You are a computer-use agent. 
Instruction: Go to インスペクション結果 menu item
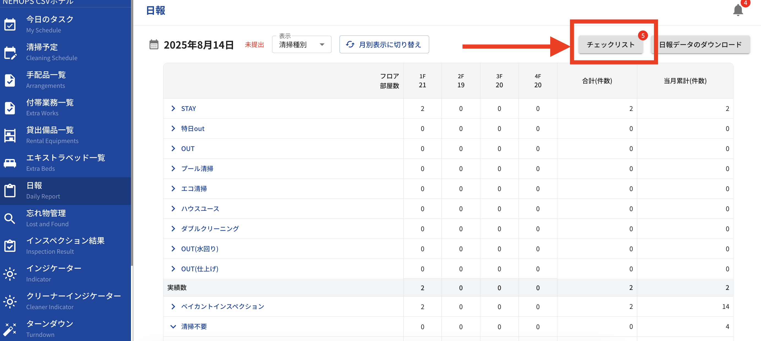[x=65, y=245]
